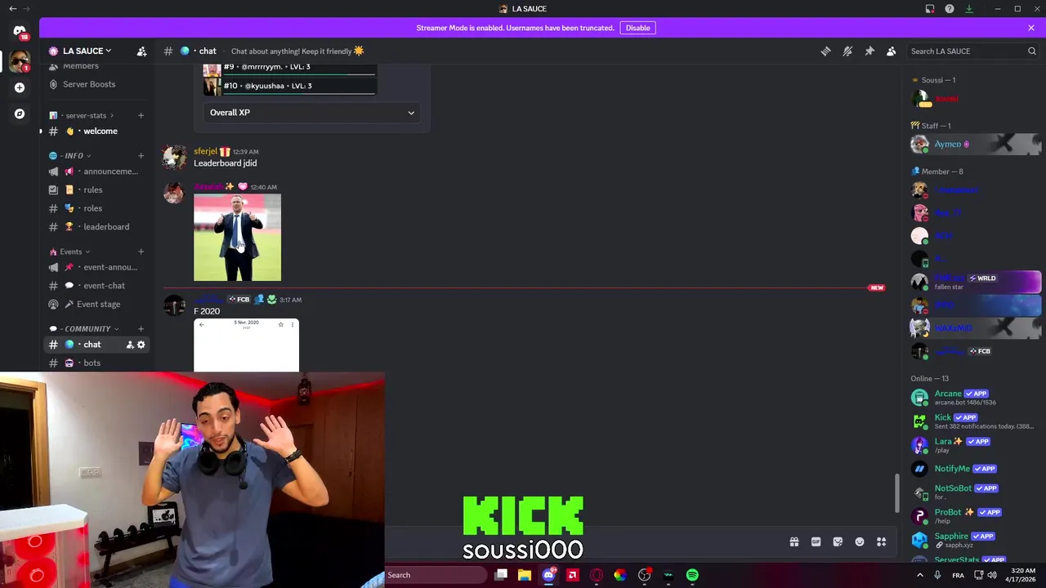Open the F 2020 screenshot attachment
The height and width of the screenshot is (588, 1046).
tap(246, 345)
